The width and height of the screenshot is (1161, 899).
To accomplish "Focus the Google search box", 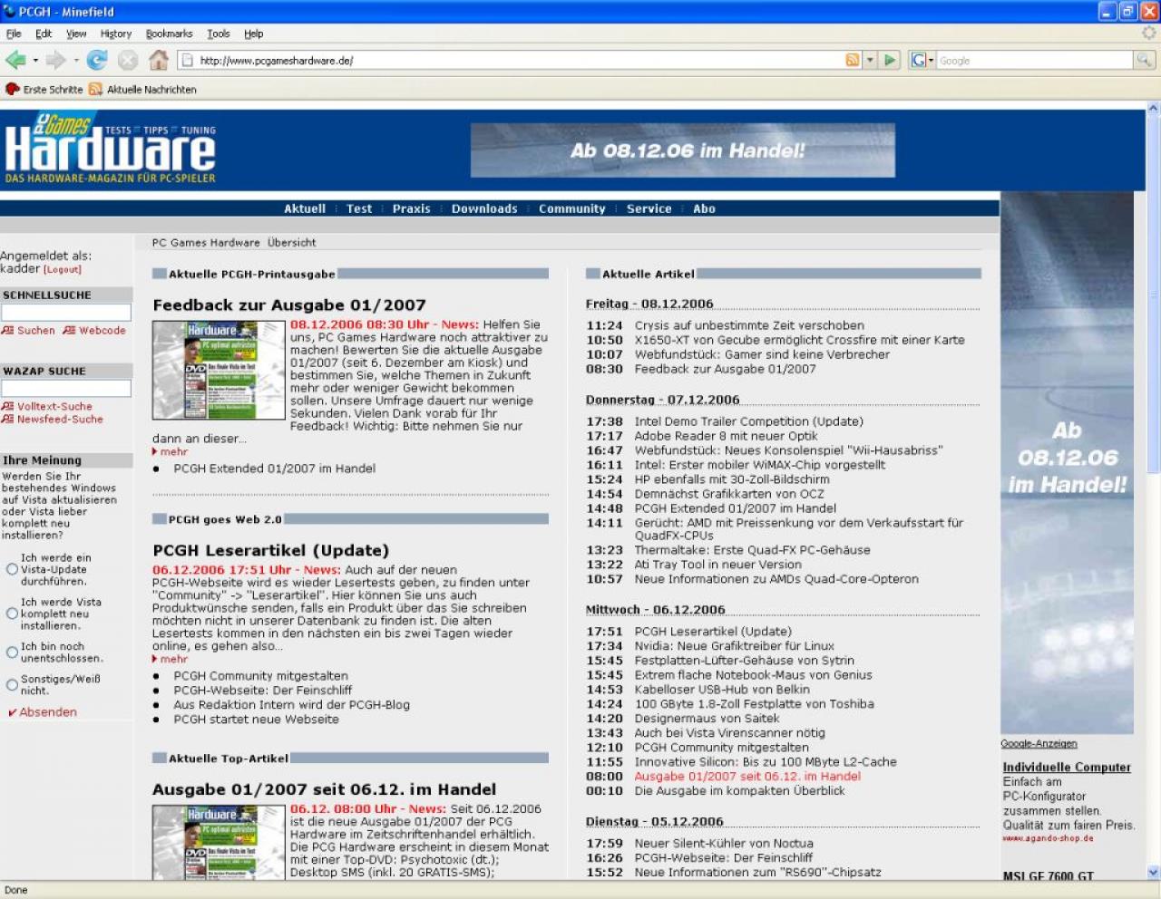I will point(1034,61).
